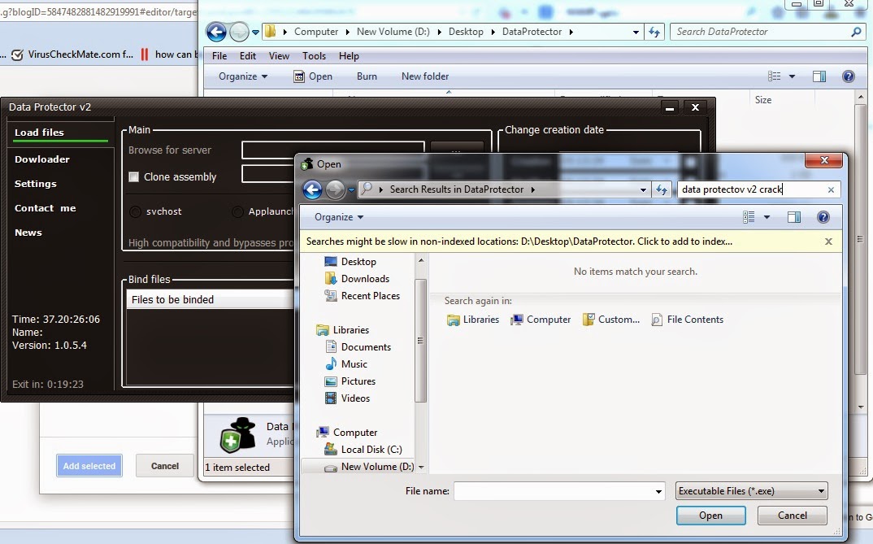The image size is (873, 544).
Task: Expand File name history dropdown arrow
Action: [x=658, y=492]
